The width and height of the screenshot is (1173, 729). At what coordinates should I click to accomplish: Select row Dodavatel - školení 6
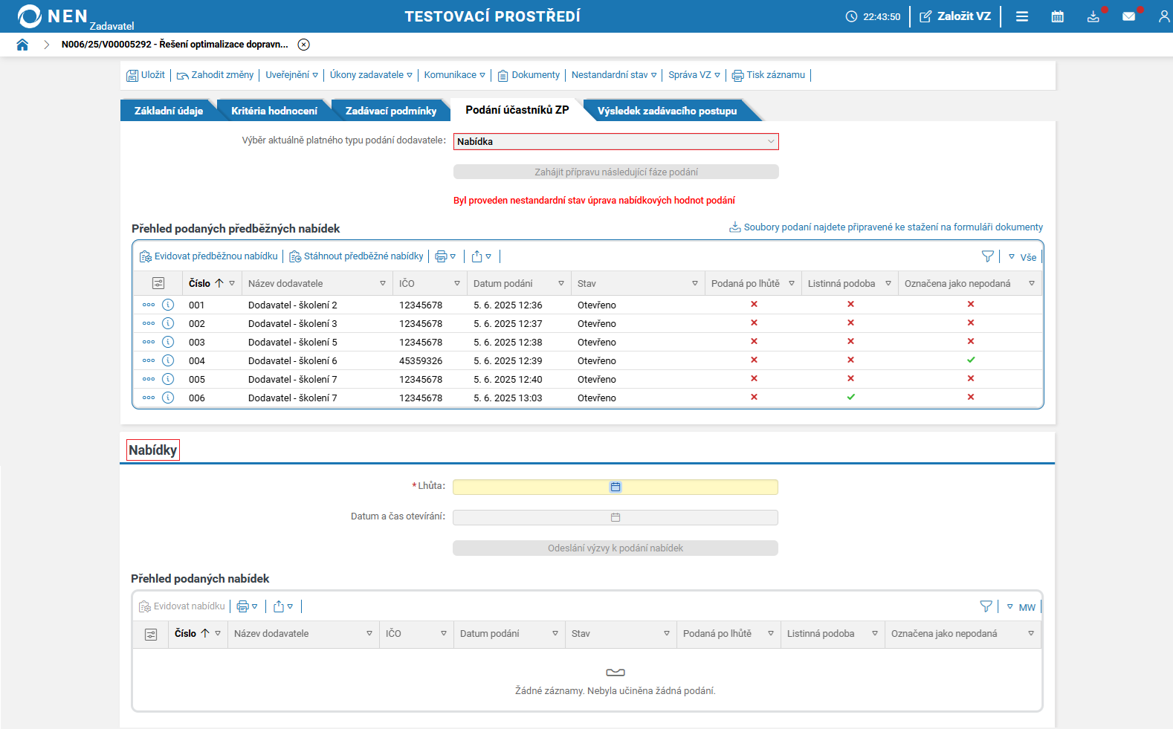pyautogui.click(x=587, y=360)
